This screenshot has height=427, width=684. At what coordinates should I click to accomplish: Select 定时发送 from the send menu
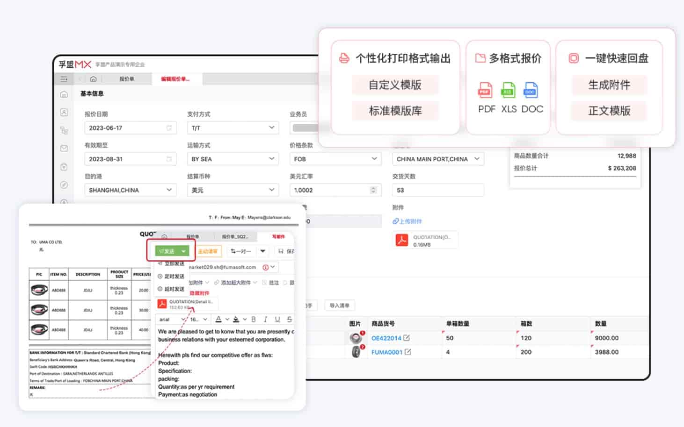click(x=174, y=276)
